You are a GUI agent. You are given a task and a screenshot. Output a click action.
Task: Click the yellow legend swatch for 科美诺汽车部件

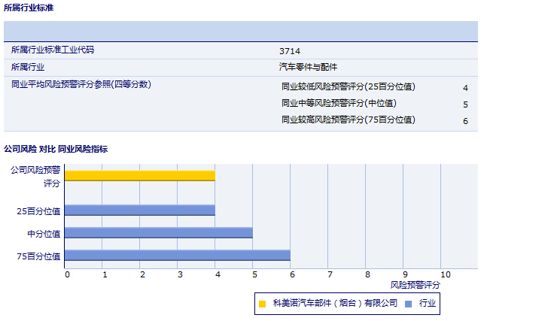[262, 304]
